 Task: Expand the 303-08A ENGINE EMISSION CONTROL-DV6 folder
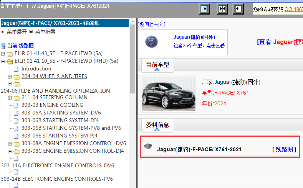click(10, 144)
